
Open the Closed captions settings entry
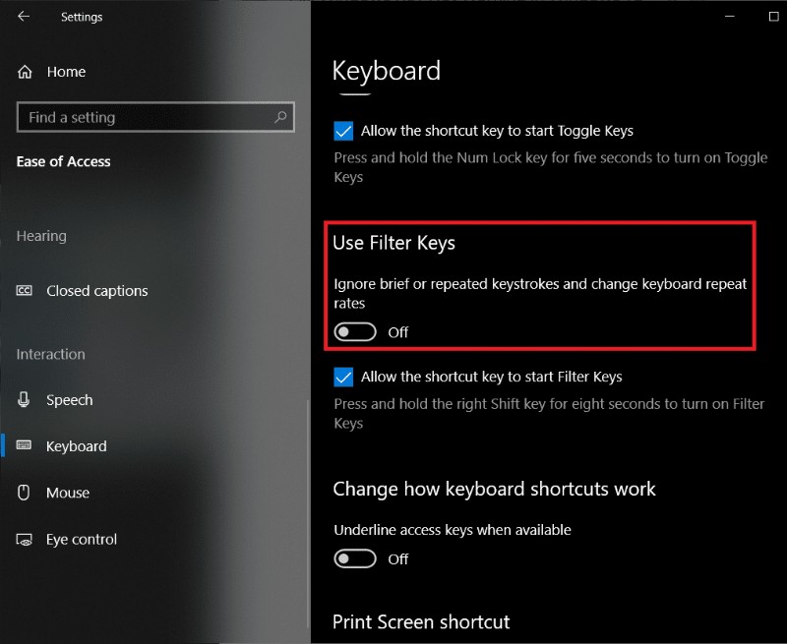pos(96,291)
